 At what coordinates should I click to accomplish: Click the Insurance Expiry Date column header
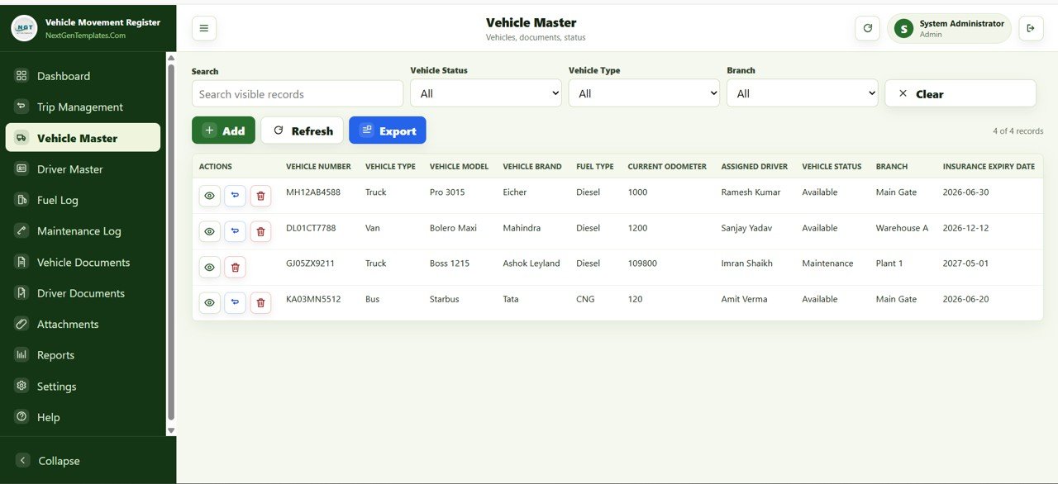coord(989,167)
